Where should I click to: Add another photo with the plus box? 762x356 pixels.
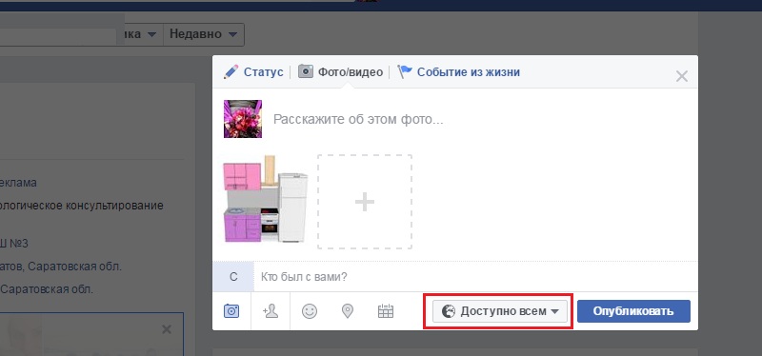365,202
